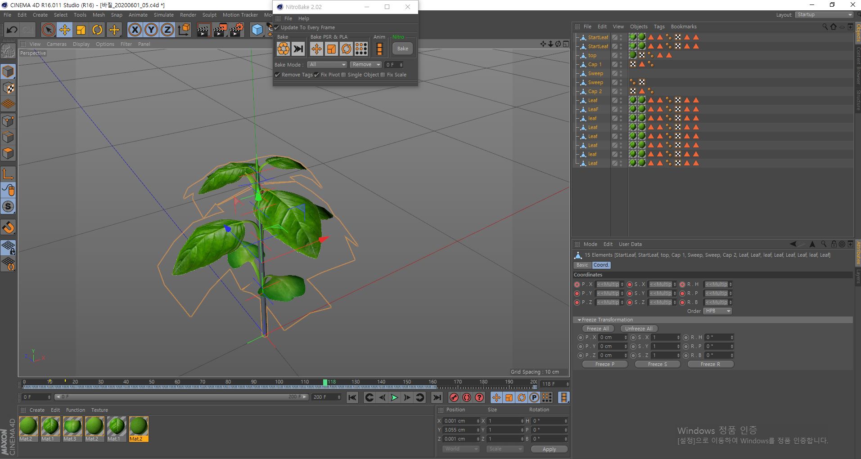Open the Simulate menu
Screen dimensions: 861x459
pyautogui.click(x=163, y=15)
